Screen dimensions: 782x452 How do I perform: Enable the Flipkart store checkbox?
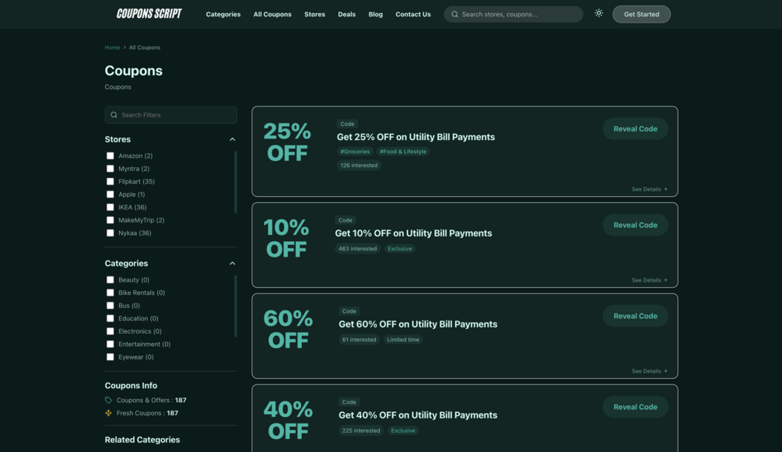(x=110, y=181)
